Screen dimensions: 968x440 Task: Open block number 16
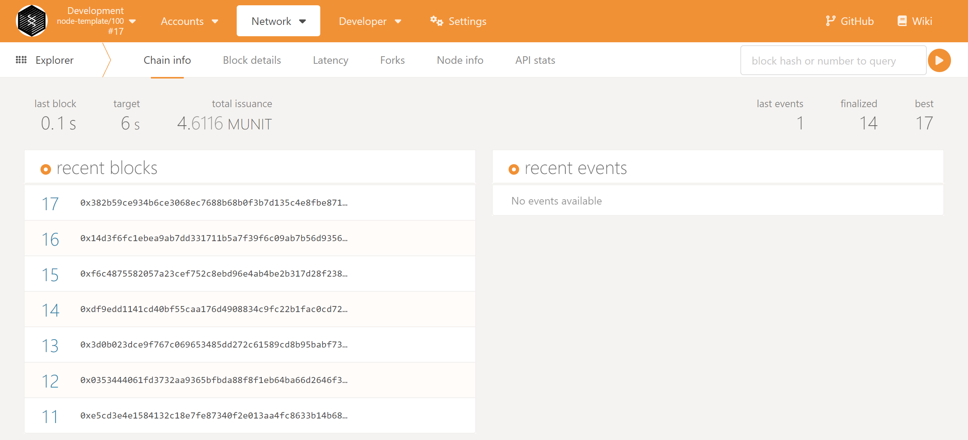pos(50,239)
